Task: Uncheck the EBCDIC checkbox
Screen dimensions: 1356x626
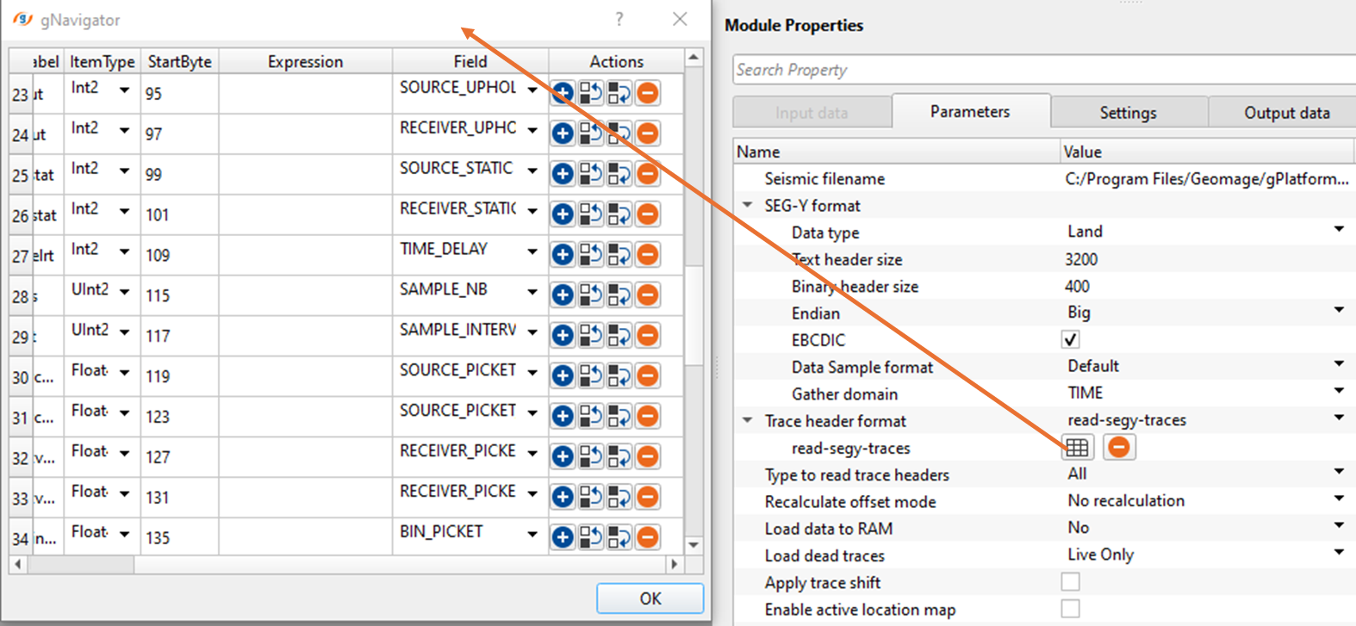Action: [1071, 340]
